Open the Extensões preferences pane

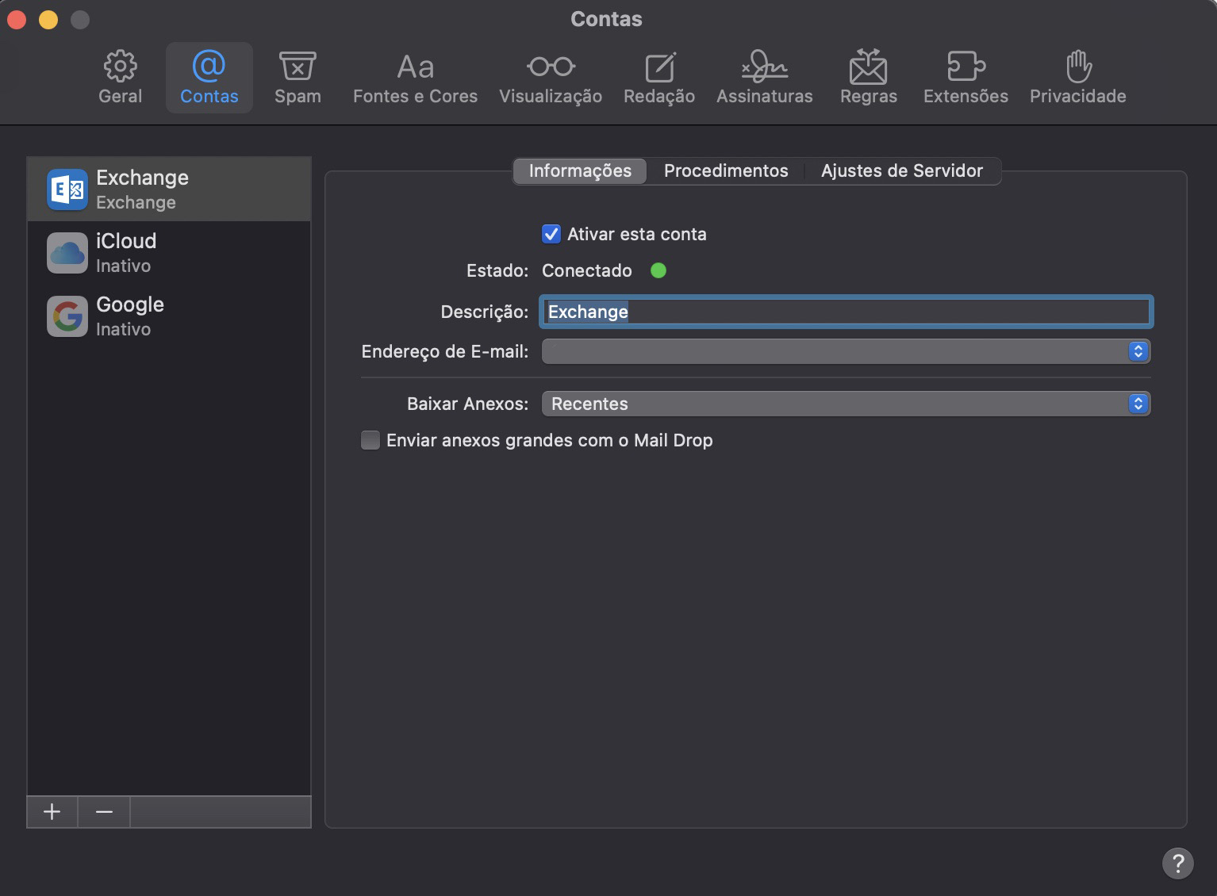pyautogui.click(x=965, y=78)
